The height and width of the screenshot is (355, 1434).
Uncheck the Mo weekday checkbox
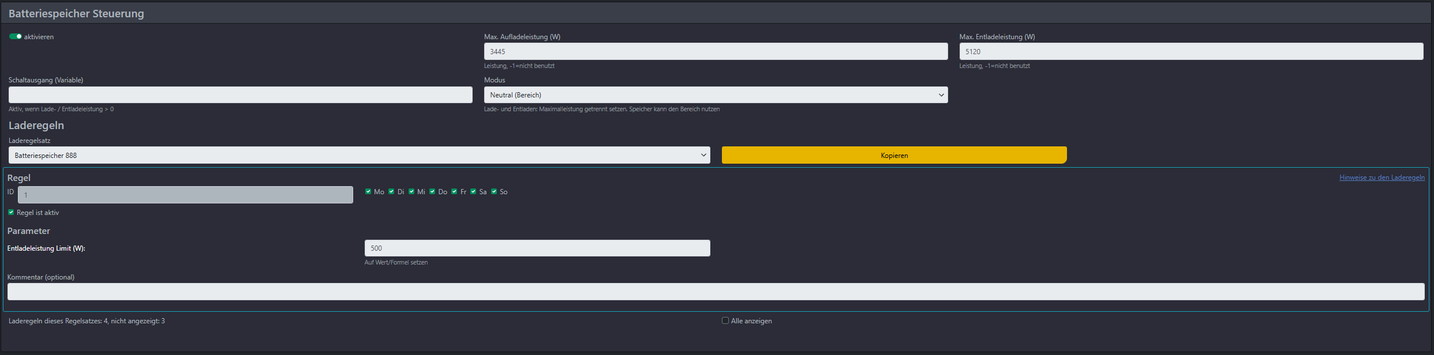point(368,191)
